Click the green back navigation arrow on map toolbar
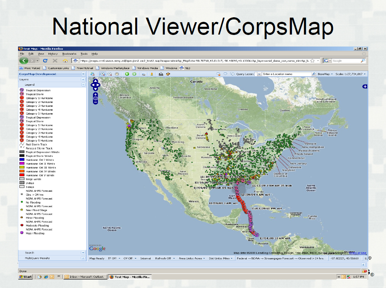Image resolution: width=386 pixels, height=288 pixels. 127,74
